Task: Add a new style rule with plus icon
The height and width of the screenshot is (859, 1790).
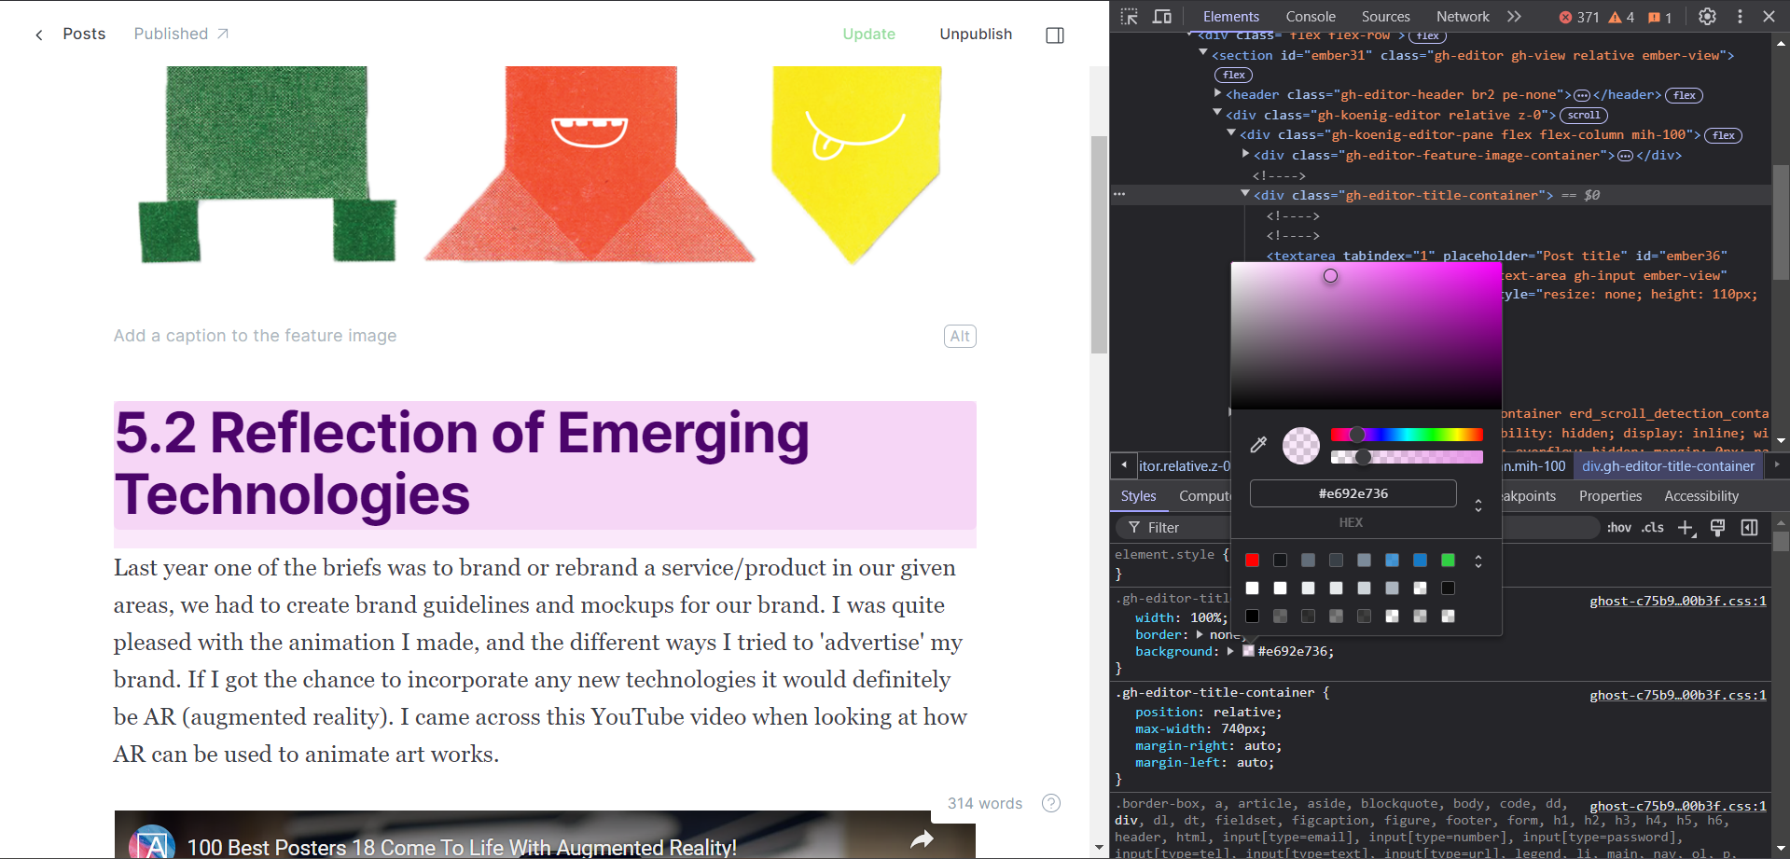Action: click(1686, 528)
